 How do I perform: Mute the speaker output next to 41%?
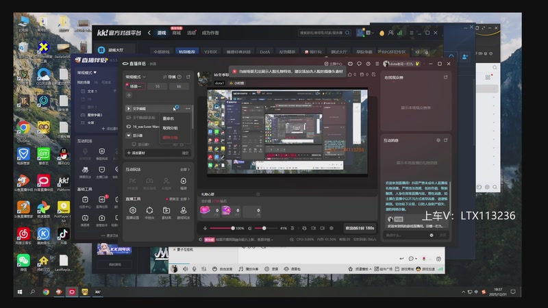(x=250, y=228)
